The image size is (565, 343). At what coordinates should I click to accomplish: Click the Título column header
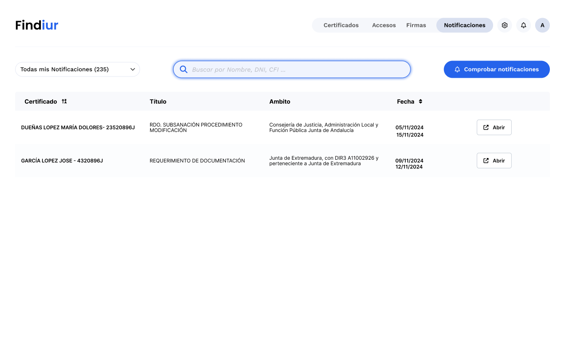[x=158, y=101]
